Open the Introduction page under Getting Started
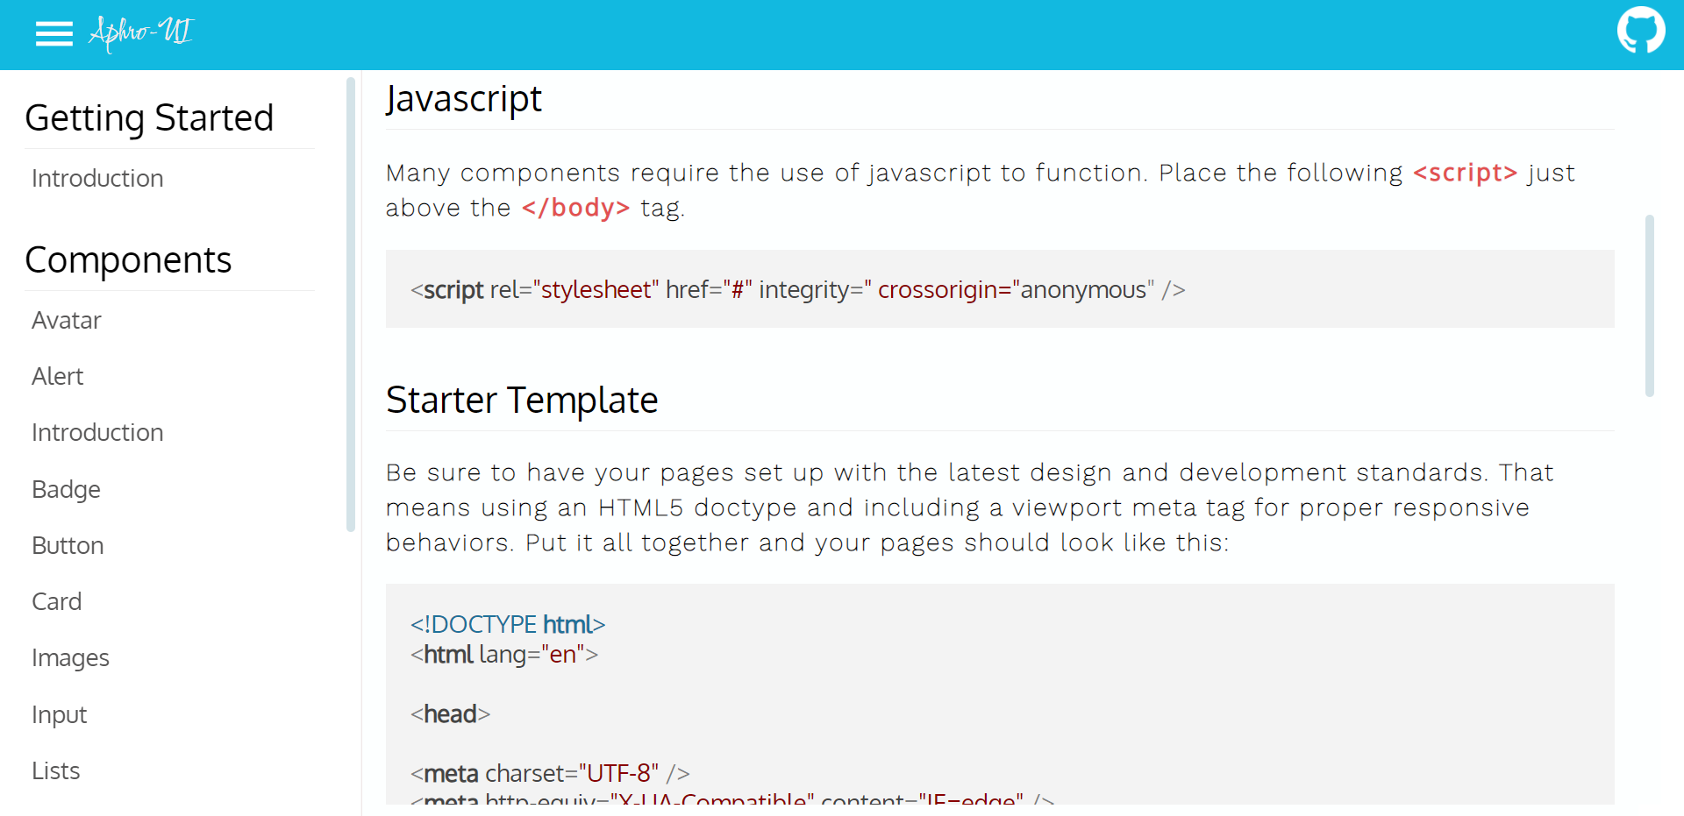The width and height of the screenshot is (1684, 816). point(96,178)
